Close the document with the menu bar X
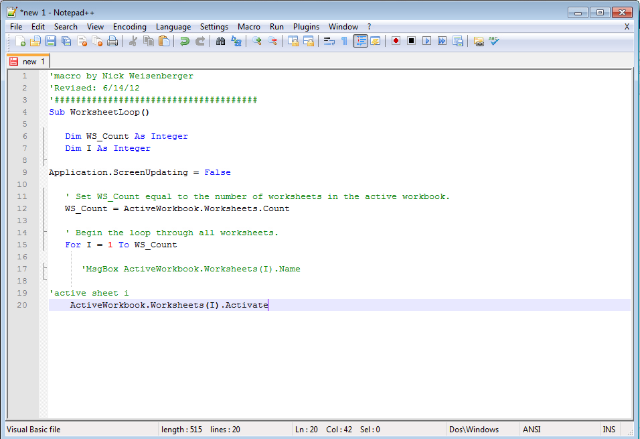This screenshot has width=640, height=439. [627, 27]
